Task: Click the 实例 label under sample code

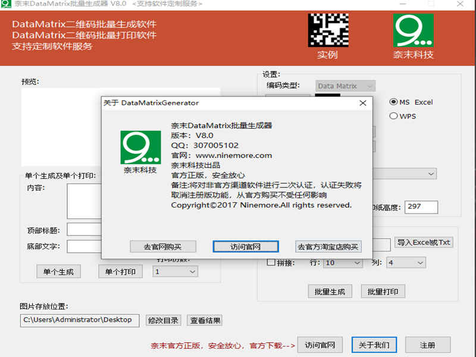Action: 328,55
